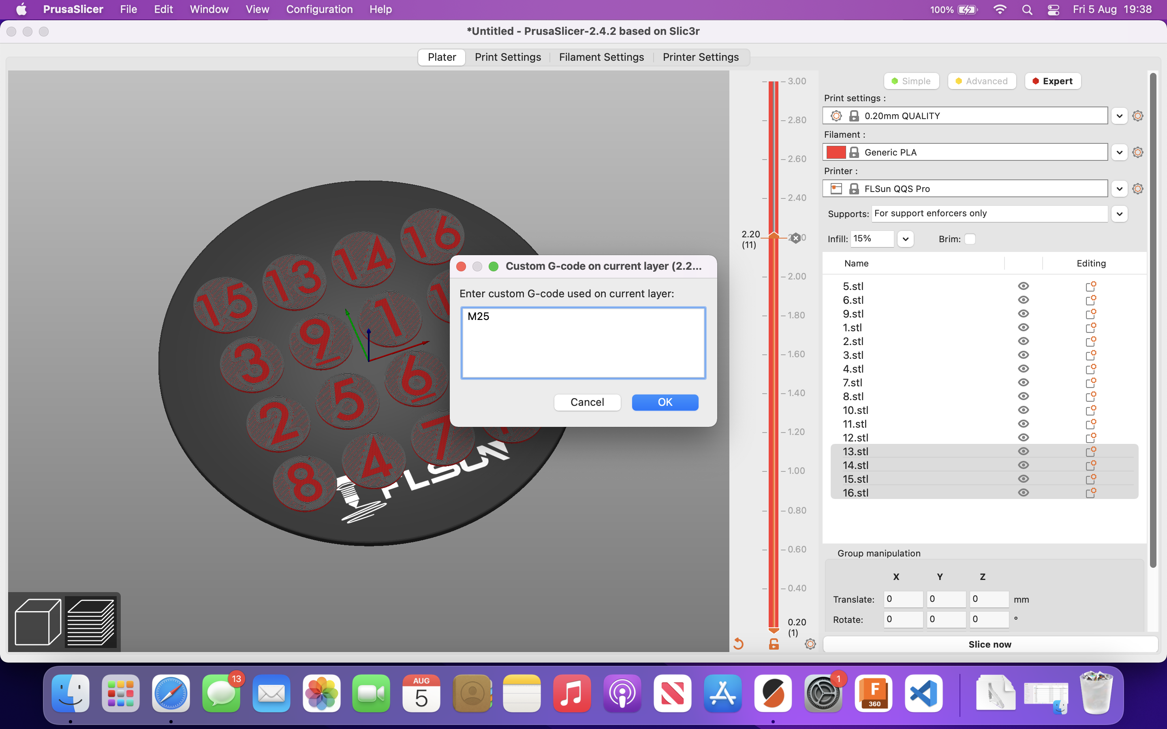
Task: Expand the Filament preset dropdown arrow
Action: click(x=1119, y=152)
